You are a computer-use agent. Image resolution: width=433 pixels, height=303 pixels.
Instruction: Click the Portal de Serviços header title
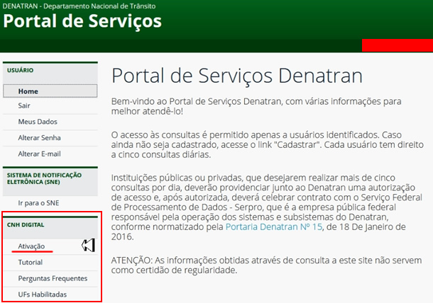tap(82, 21)
